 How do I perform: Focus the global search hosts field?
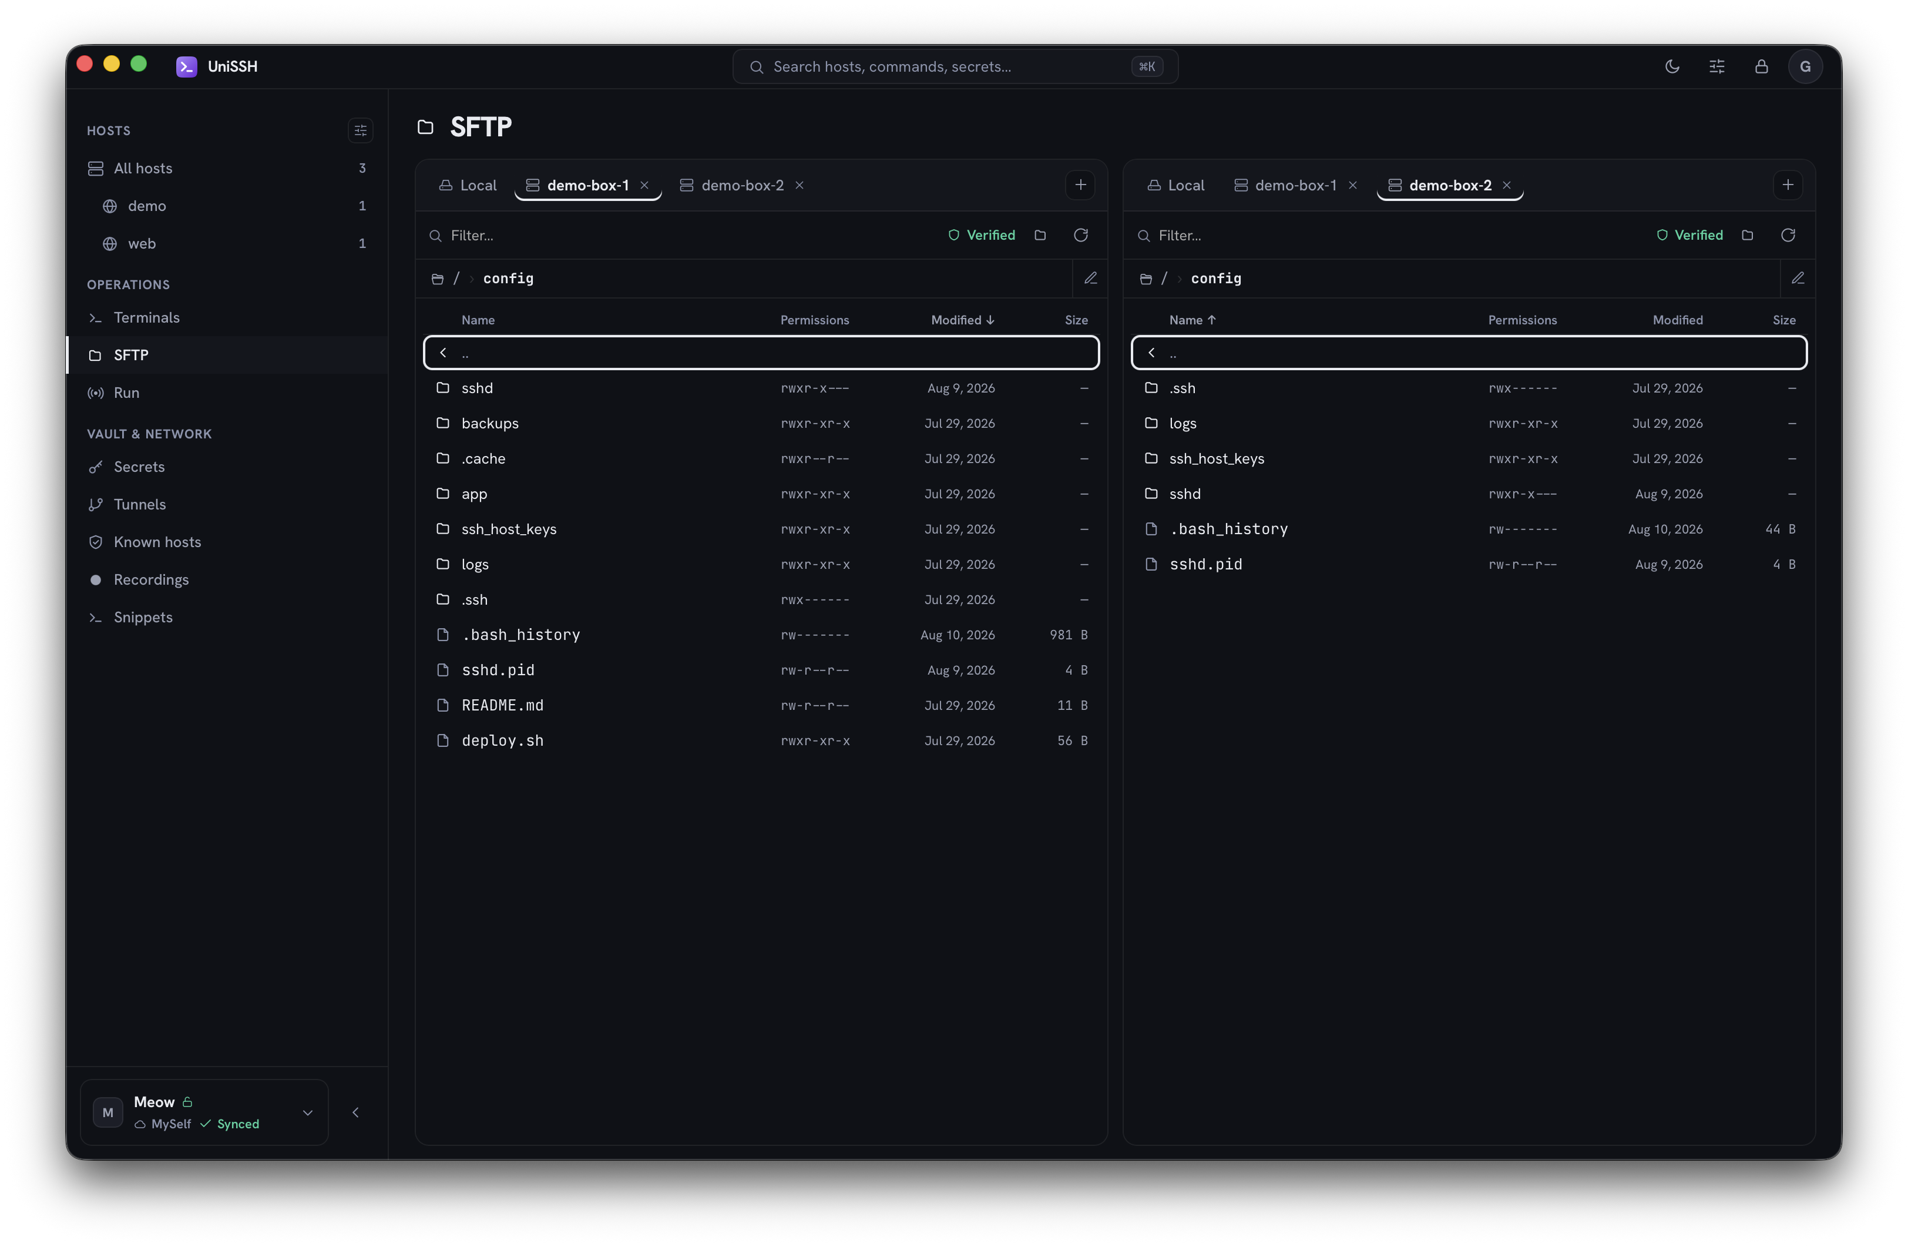coord(955,66)
